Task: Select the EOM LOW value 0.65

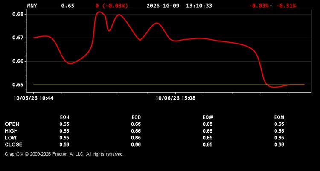Action: point(279,138)
